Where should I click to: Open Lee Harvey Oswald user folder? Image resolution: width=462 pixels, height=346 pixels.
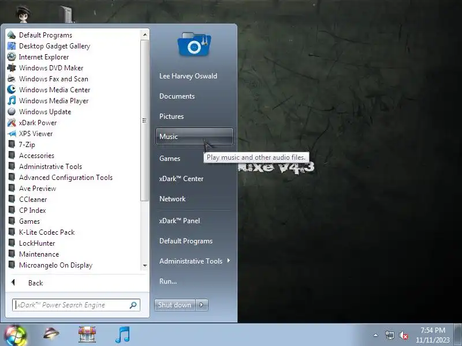195,76
